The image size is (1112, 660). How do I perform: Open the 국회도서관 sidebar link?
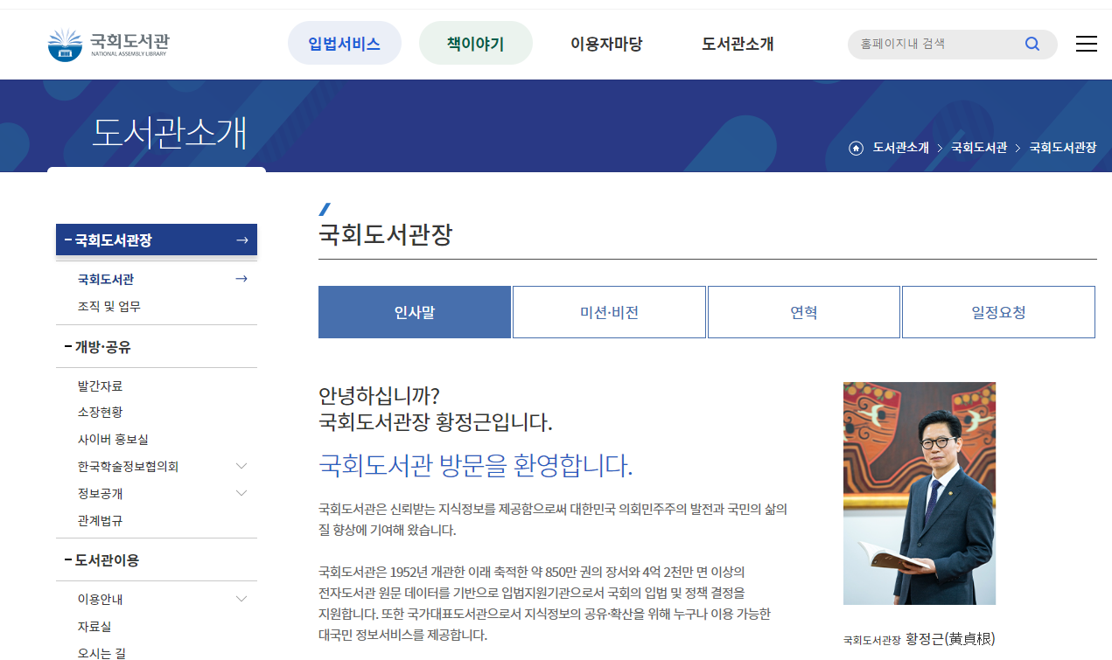tap(106, 280)
